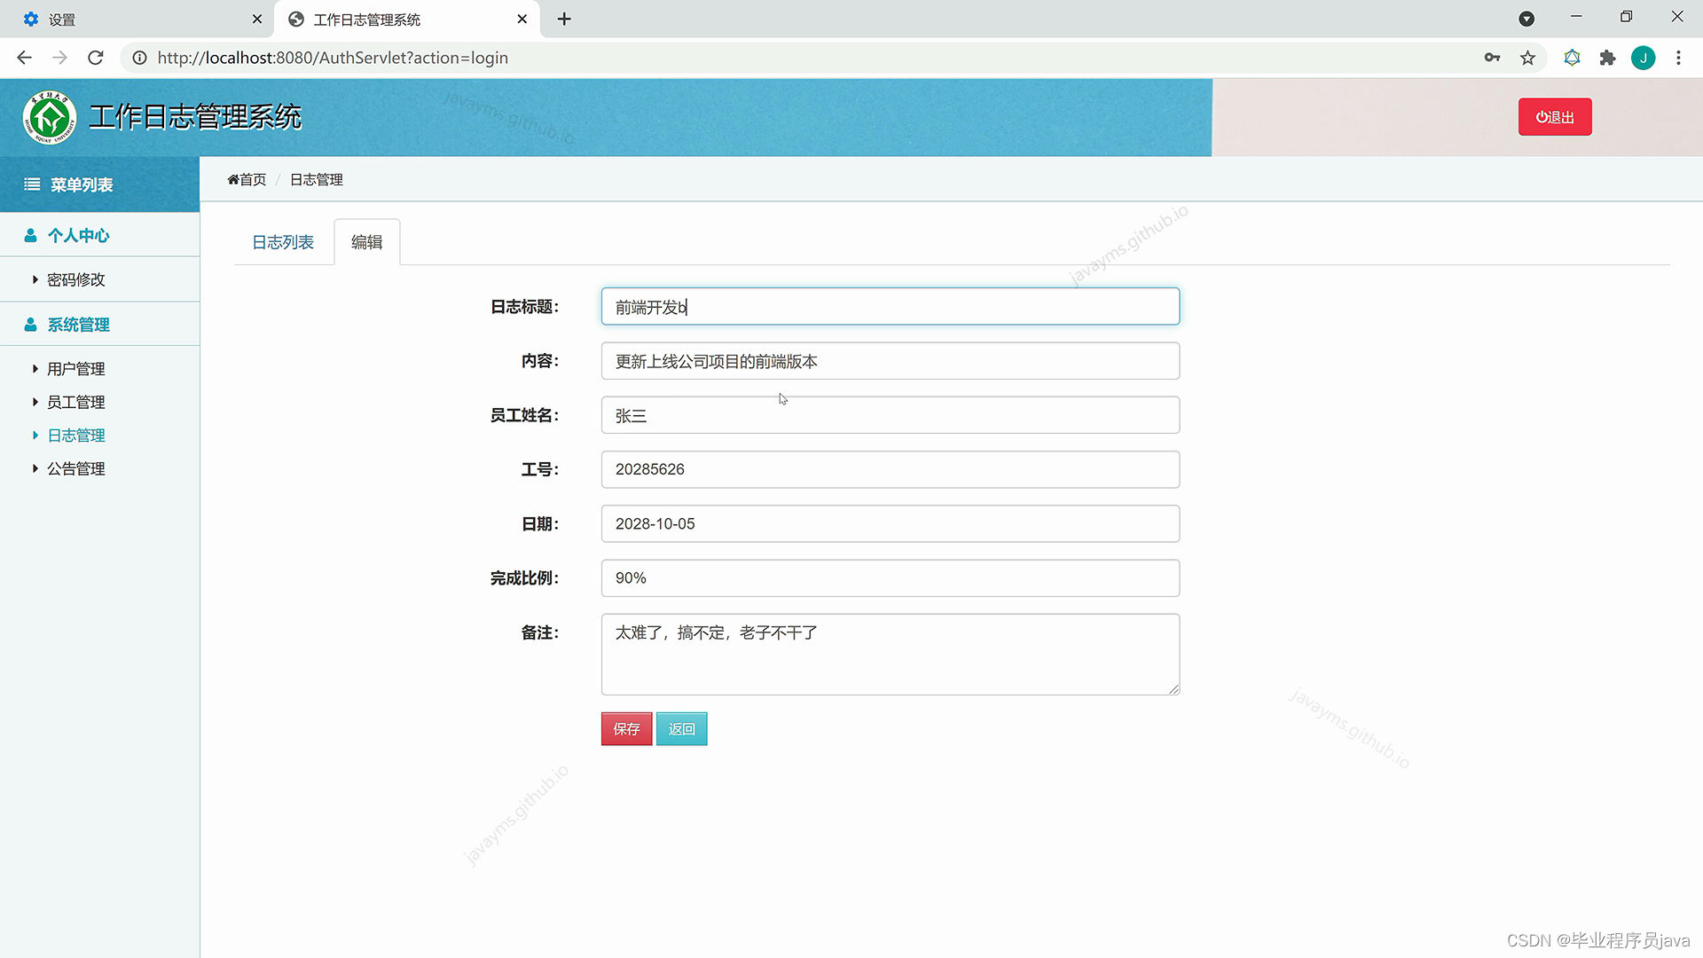
Task: Click the 菜单列表 header text
Action: coord(82,185)
